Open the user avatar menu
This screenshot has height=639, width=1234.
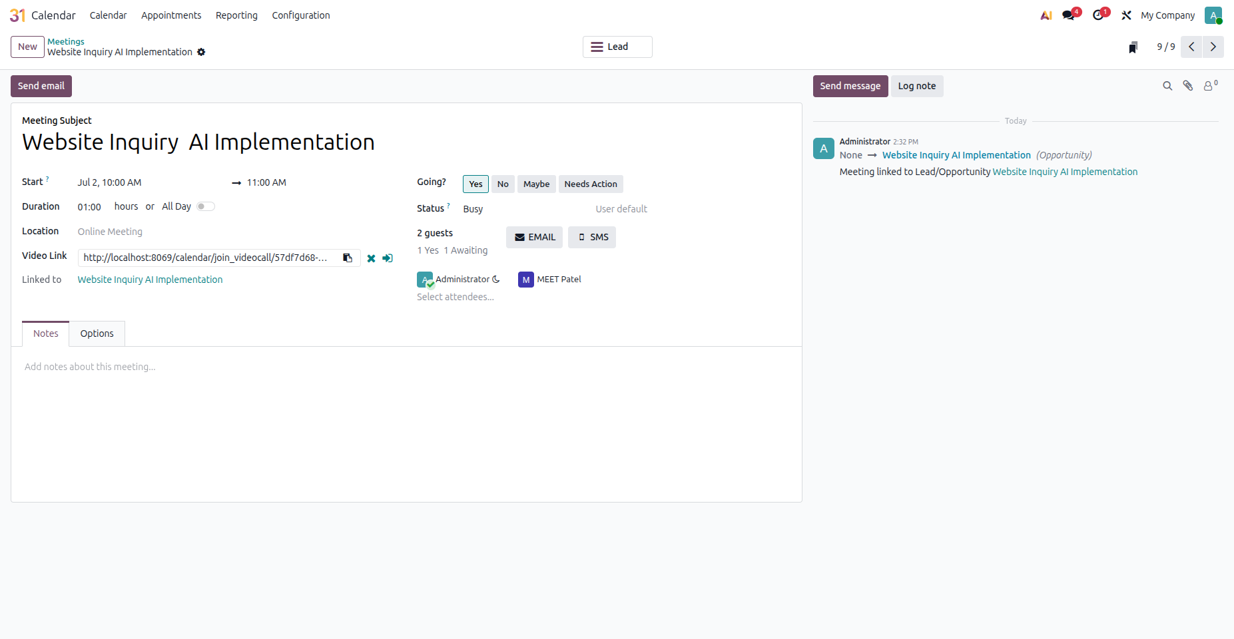[1213, 15]
